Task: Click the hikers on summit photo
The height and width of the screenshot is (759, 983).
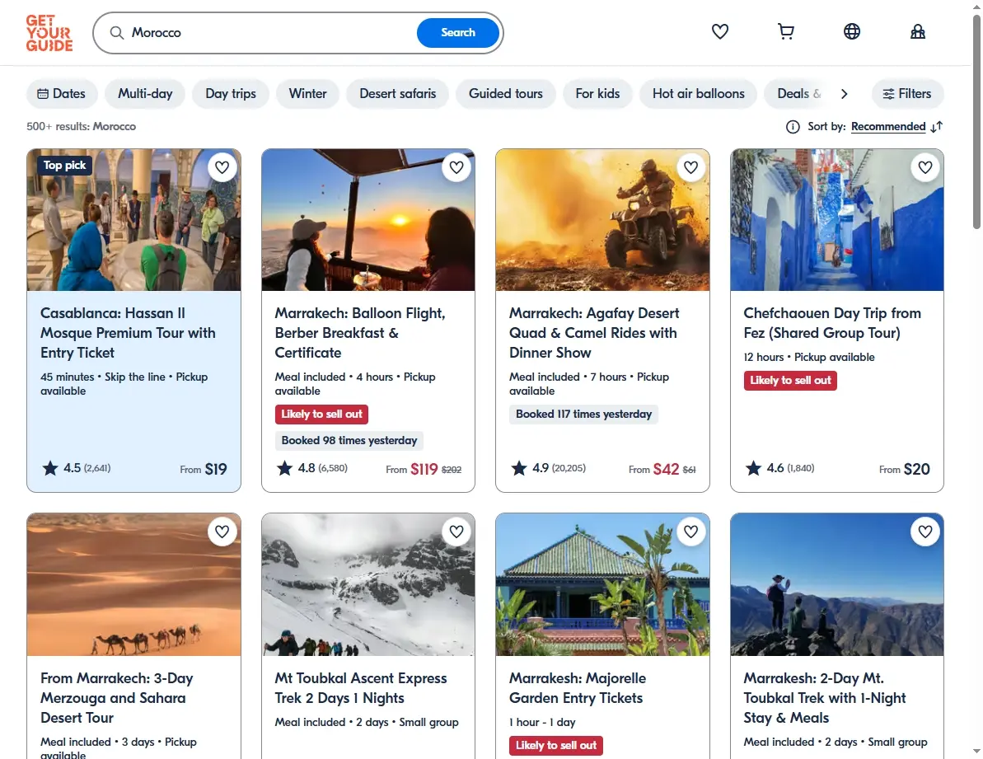Action: (837, 585)
